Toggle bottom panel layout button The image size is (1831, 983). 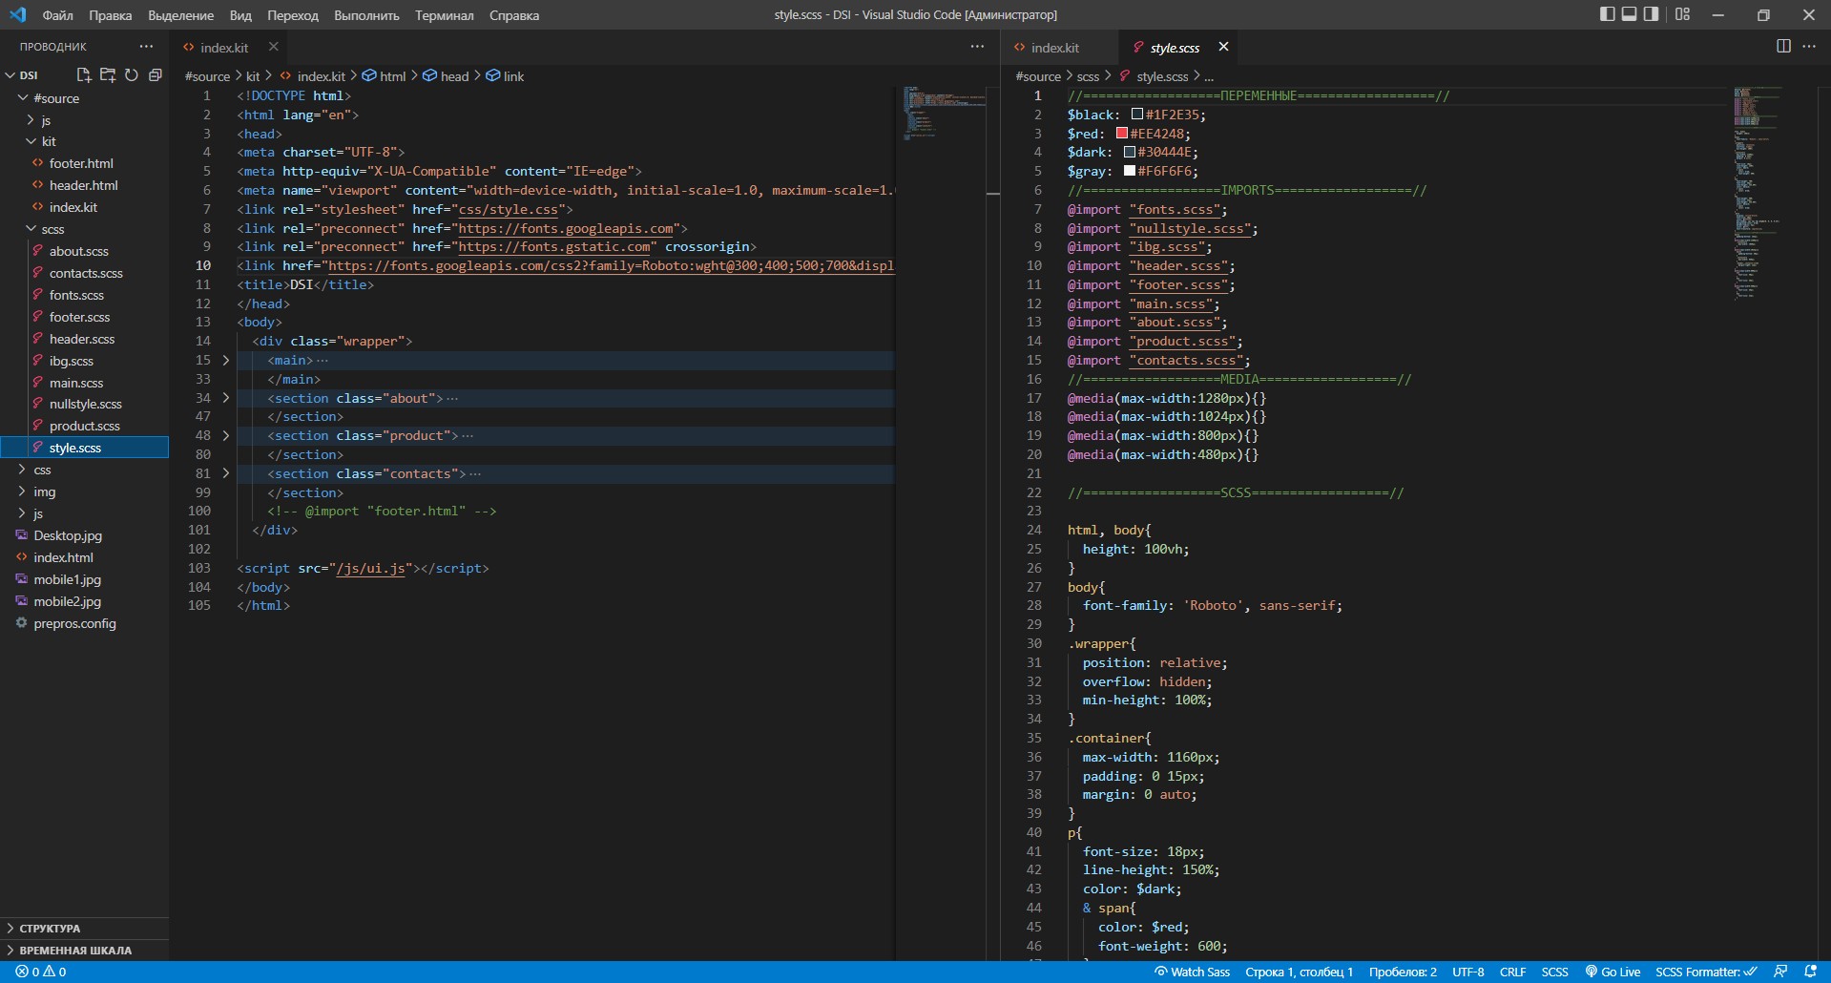[1630, 14]
